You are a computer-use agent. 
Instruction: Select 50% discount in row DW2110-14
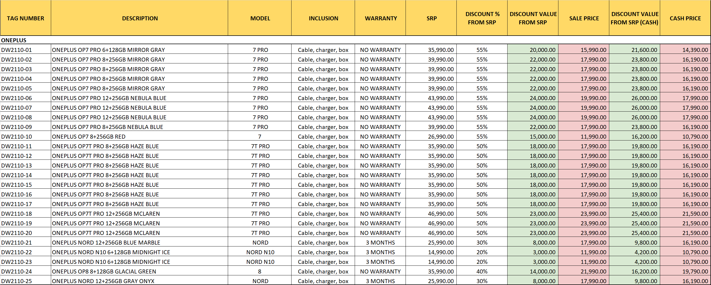482,175
